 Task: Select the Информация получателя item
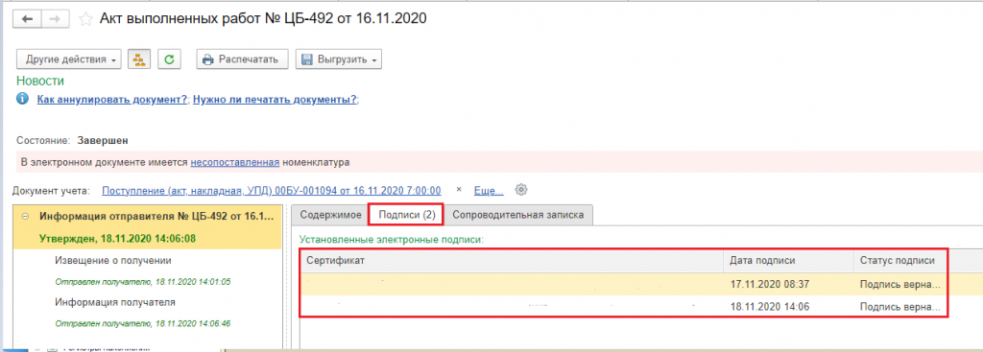pyautogui.click(x=115, y=302)
